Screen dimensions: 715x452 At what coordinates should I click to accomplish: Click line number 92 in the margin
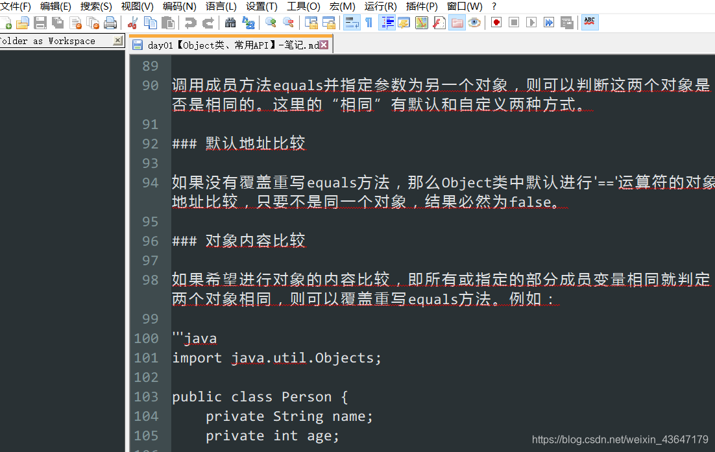pyautogui.click(x=150, y=143)
